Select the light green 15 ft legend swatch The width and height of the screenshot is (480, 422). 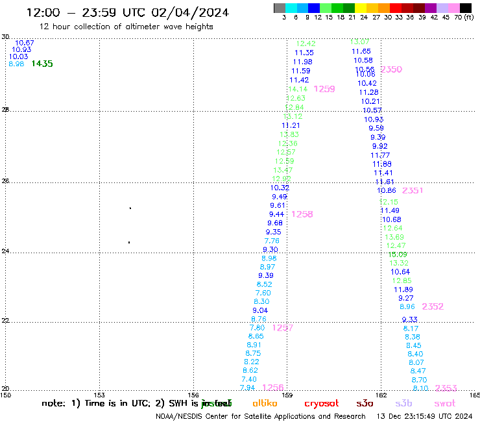click(x=326, y=8)
